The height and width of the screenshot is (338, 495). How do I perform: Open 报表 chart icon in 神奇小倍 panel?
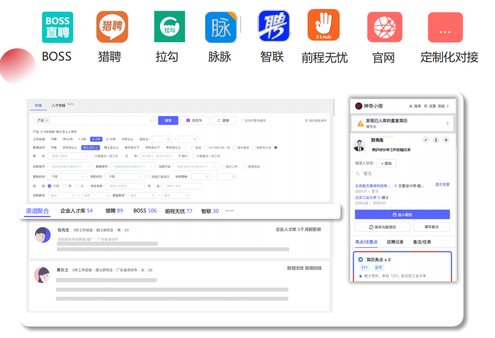tap(411, 106)
